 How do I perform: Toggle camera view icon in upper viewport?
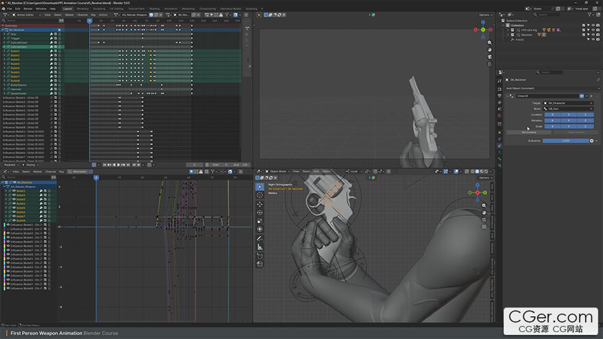coord(489,57)
